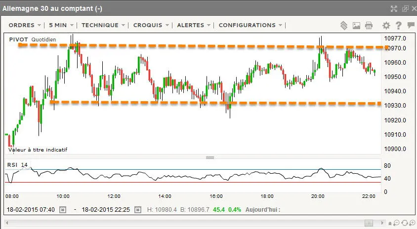
Task: Click the horizontal scrollbar thumb
Action: 369,223
